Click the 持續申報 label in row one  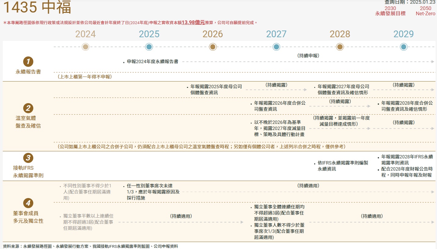click(x=308, y=56)
